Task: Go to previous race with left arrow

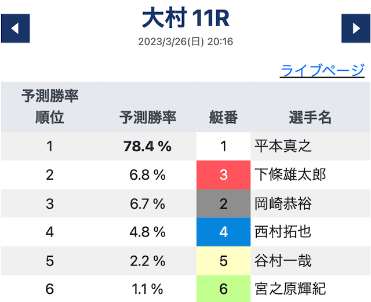Action: point(16,28)
